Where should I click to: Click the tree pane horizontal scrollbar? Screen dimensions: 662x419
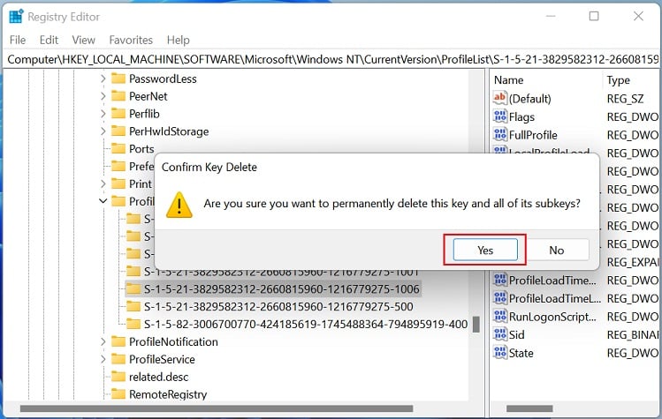coord(217,408)
